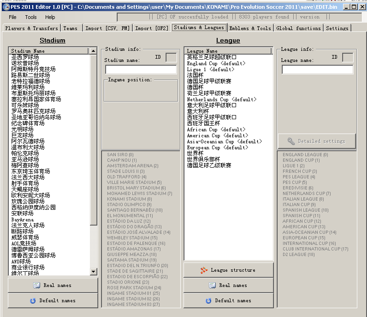367x317 pixels.
Task: Select American Cup <default> league
Action: click(x=218, y=135)
